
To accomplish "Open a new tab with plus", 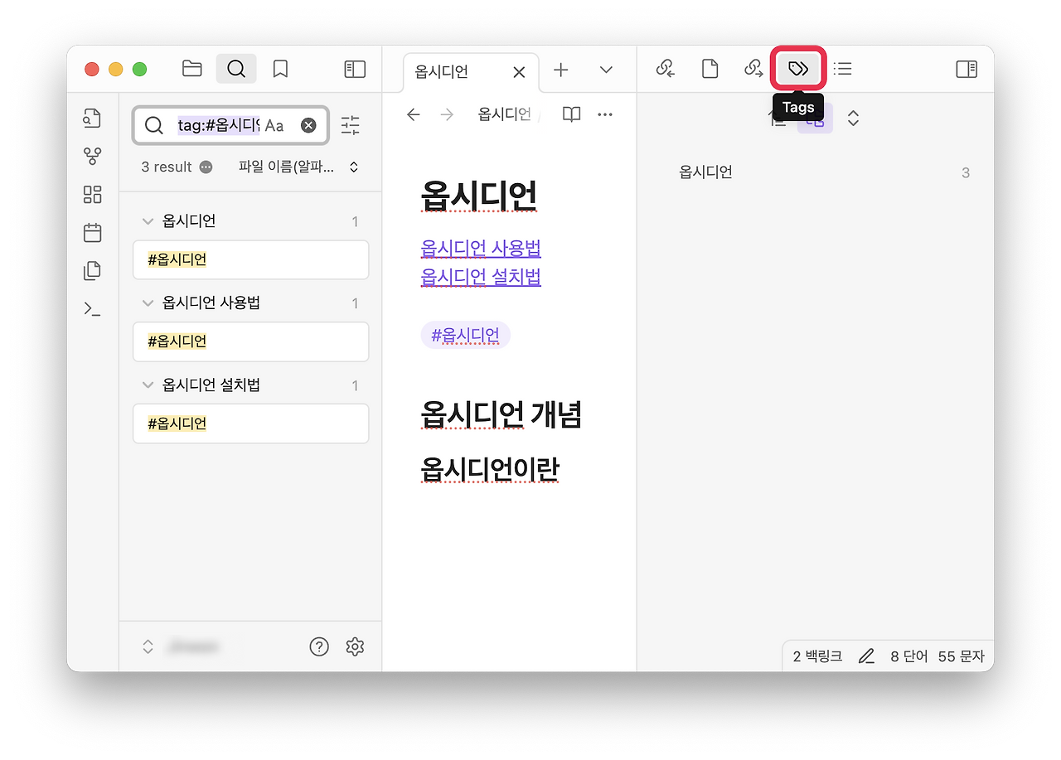I will (x=561, y=70).
